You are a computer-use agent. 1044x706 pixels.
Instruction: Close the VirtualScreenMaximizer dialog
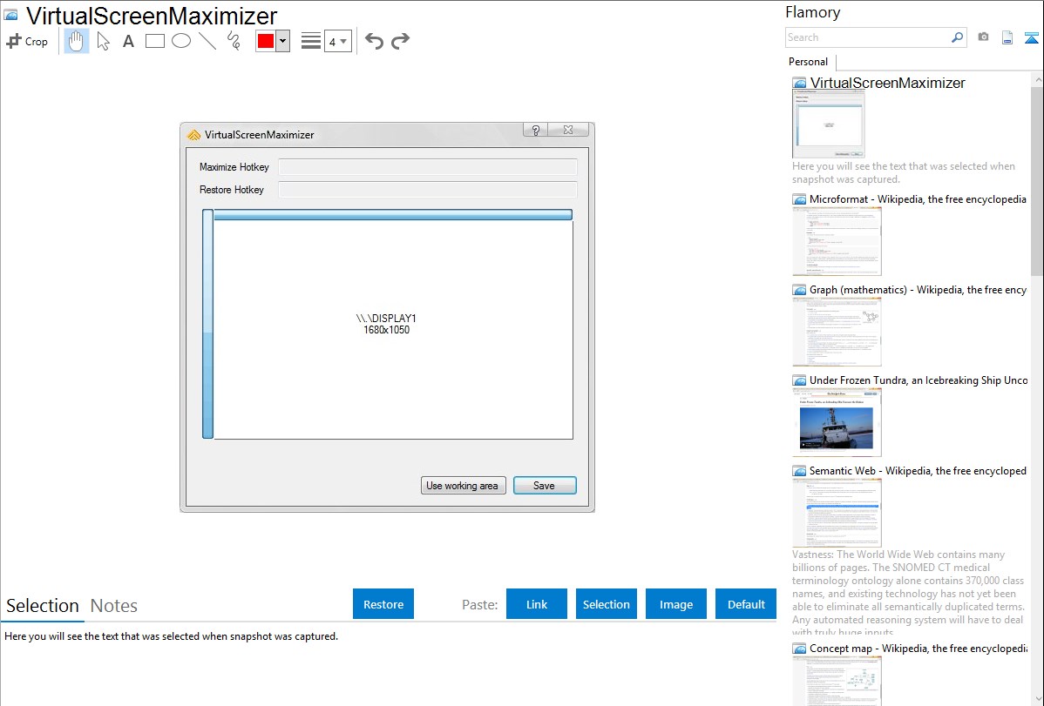pyautogui.click(x=568, y=130)
